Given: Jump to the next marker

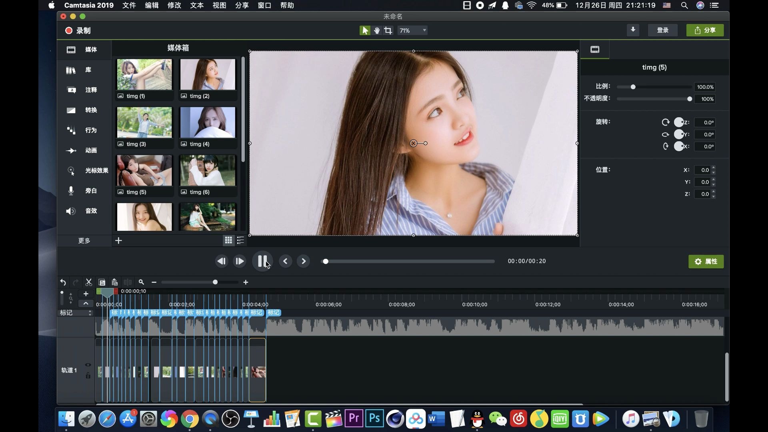Looking at the screenshot, I should click(x=304, y=261).
